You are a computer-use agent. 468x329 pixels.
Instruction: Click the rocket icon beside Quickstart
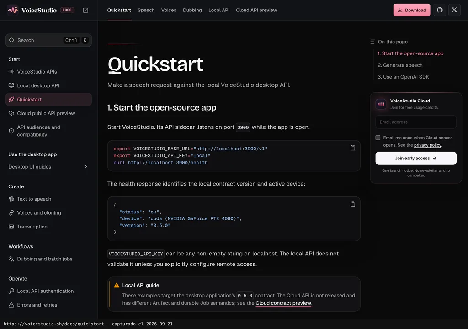click(x=11, y=100)
